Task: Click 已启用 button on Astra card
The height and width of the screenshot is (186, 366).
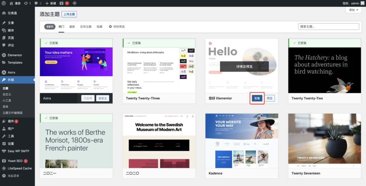Action: click(x=88, y=99)
